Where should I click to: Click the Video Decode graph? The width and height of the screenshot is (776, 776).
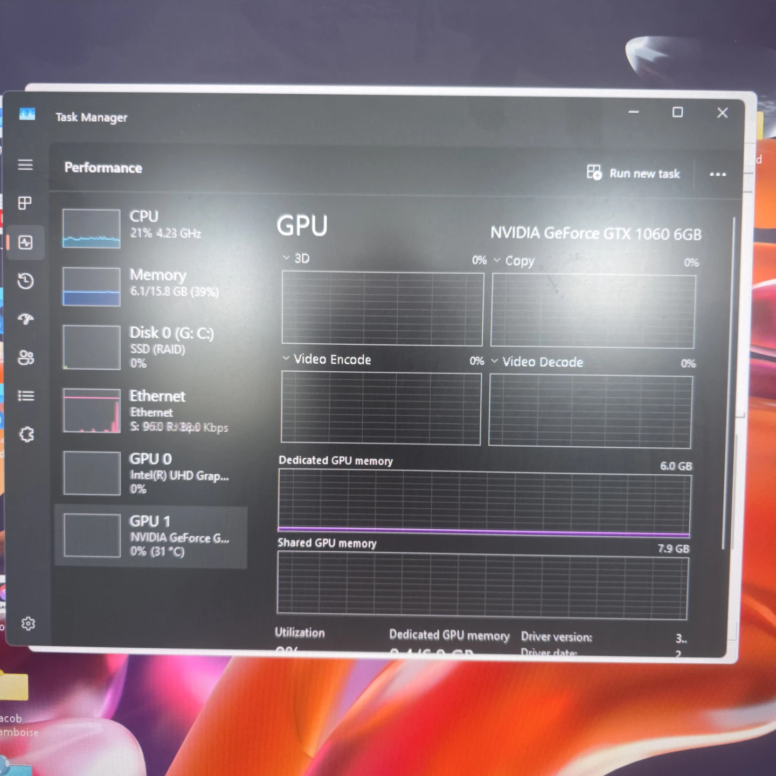coord(590,411)
